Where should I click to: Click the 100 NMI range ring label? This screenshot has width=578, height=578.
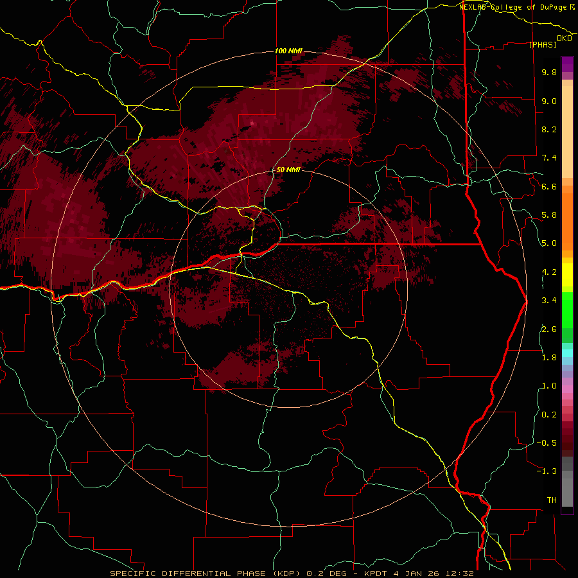[x=288, y=51]
